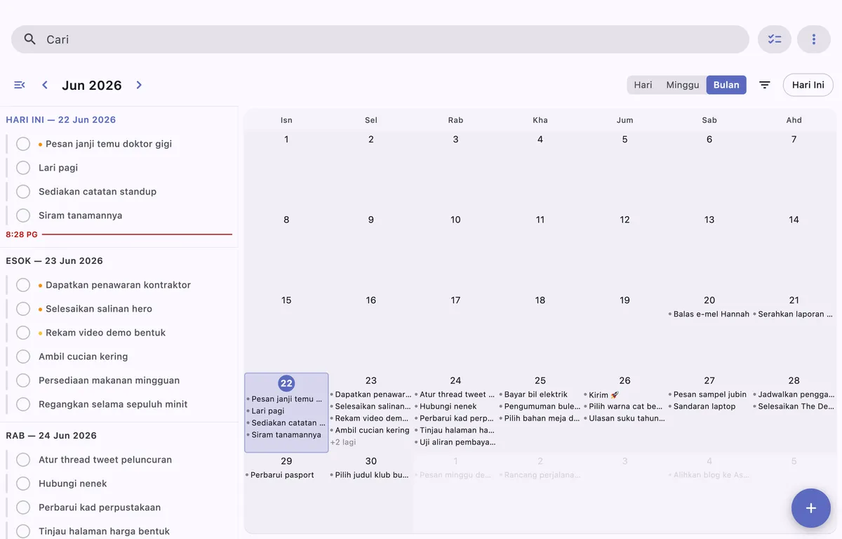Go to previous month arrow

point(45,85)
